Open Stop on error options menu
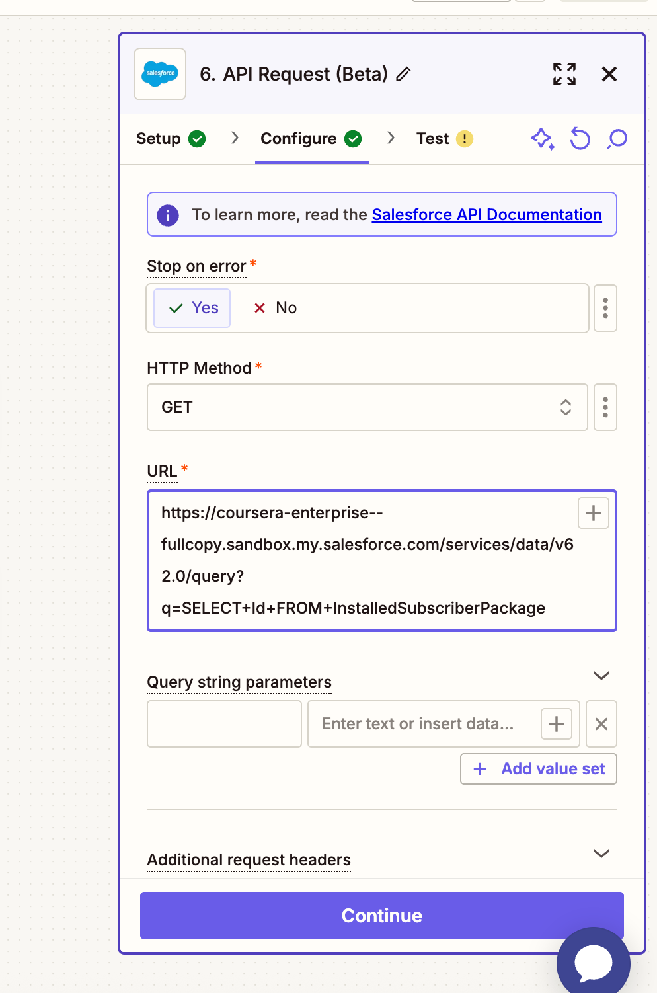The width and height of the screenshot is (657, 993). (605, 308)
